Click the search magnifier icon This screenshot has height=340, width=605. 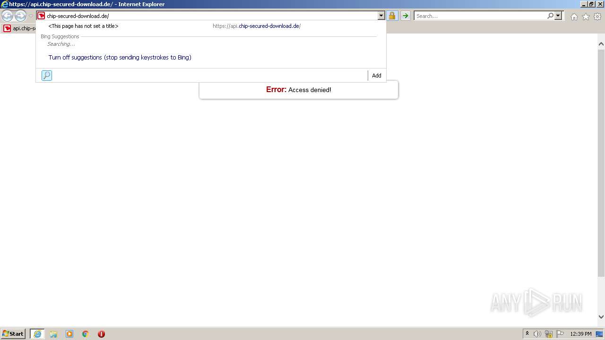[x=550, y=16]
